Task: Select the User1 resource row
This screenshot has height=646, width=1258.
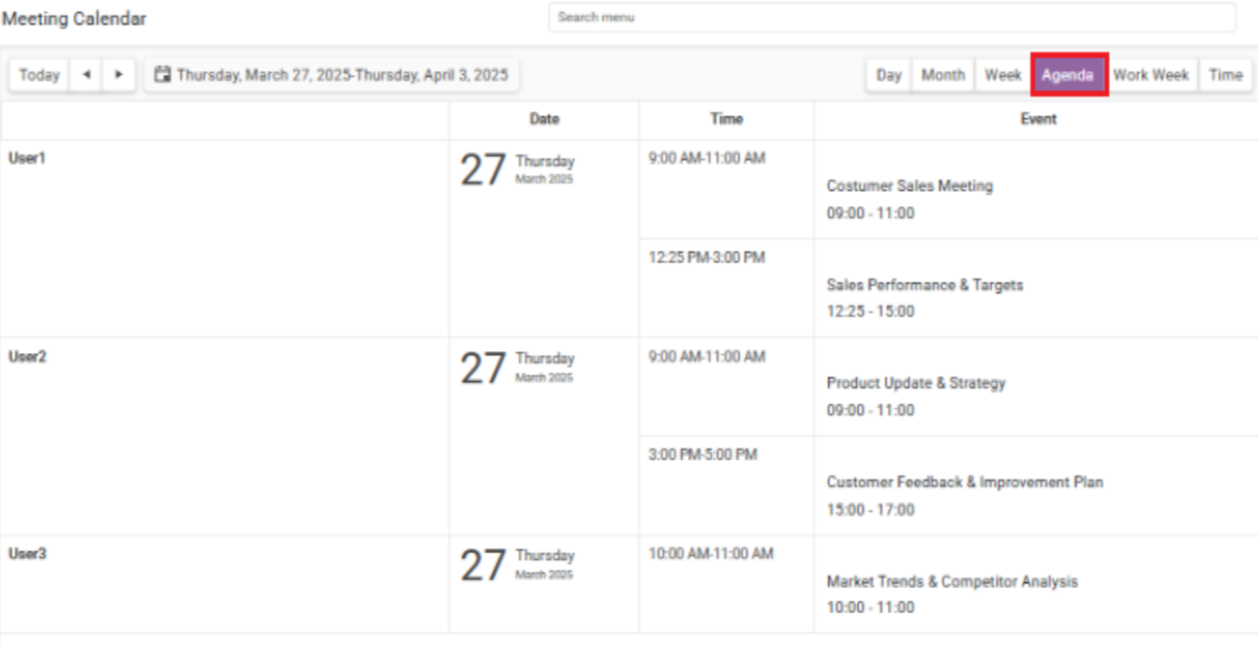Action: [225, 239]
